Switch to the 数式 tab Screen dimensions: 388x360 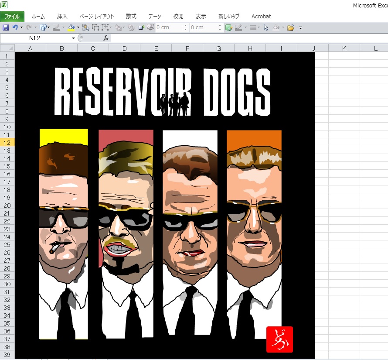pos(131,16)
